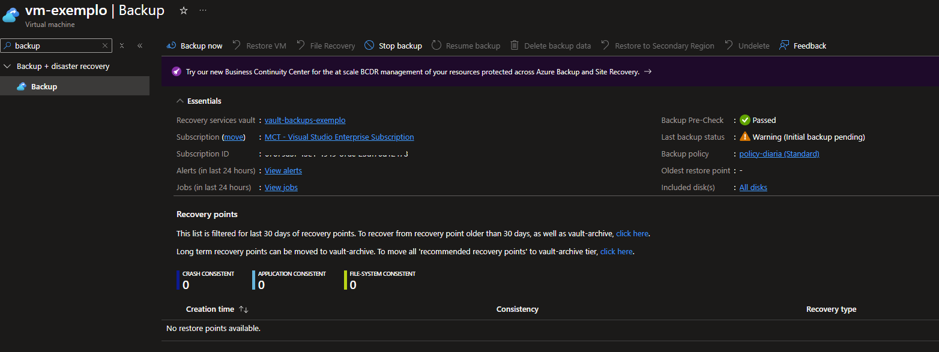Image resolution: width=939 pixels, height=352 pixels.
Task: Click the View jobs link
Action: [281, 188]
